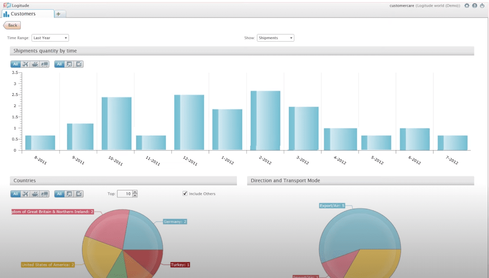Filter time chart by air transport icon
This screenshot has height=278, width=489.
[25, 64]
